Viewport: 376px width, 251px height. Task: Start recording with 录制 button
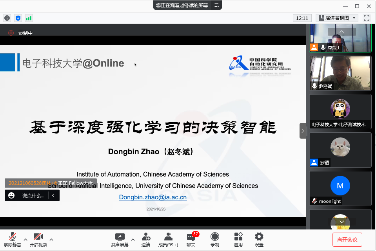point(214,239)
